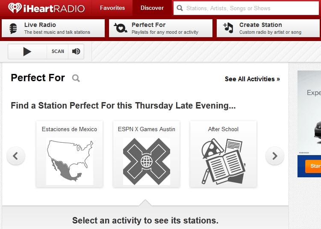Click search icon beside Perfect For heading
321x229 pixels.
coord(76,78)
